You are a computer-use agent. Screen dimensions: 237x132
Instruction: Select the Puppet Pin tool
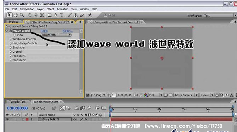pyautogui.click(x=90, y=15)
